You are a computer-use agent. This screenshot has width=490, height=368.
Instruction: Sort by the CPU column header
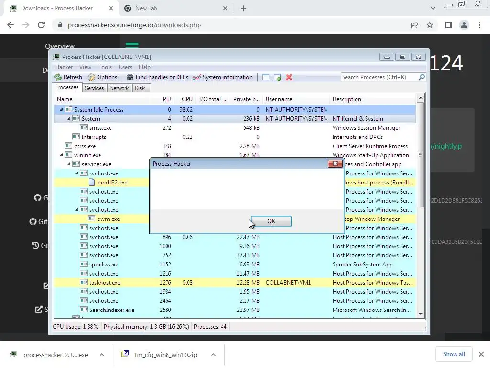point(184,99)
